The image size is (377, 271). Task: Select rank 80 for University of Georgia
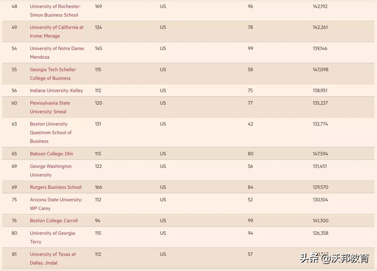pos(14,233)
